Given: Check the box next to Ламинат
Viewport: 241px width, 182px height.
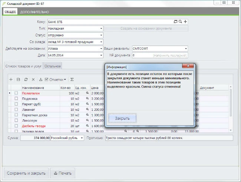Looking at the screenshot, I should [16, 110].
